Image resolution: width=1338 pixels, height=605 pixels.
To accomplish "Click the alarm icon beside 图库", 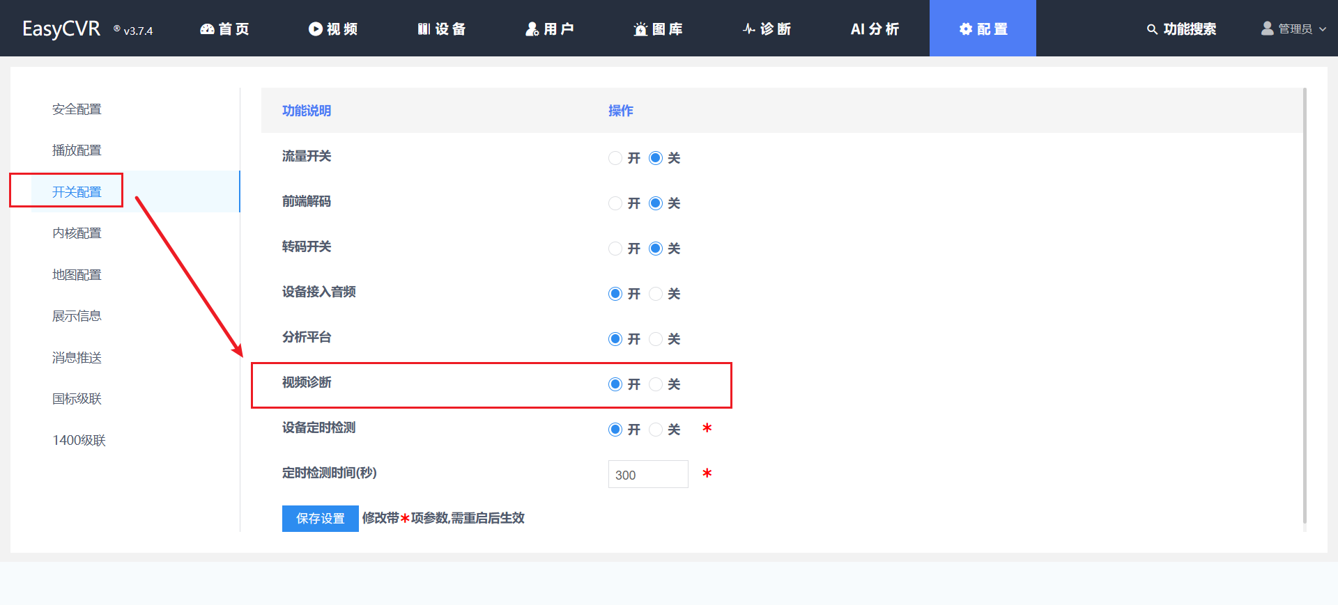I will tap(640, 29).
